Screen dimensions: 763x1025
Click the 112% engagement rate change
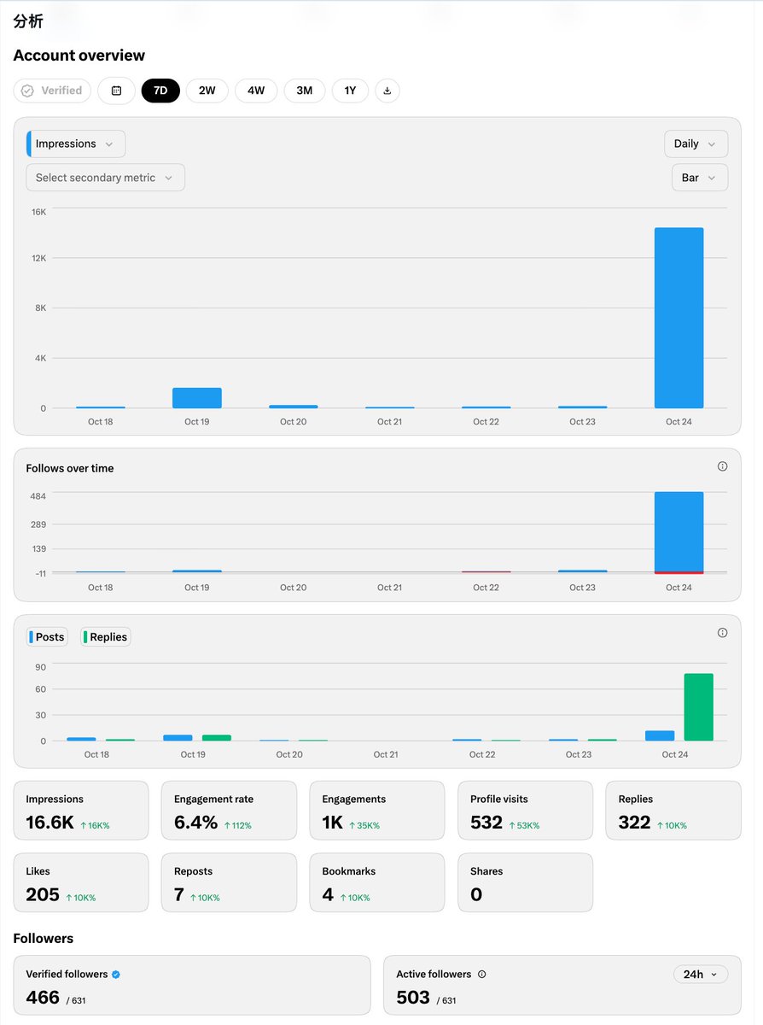(237, 826)
